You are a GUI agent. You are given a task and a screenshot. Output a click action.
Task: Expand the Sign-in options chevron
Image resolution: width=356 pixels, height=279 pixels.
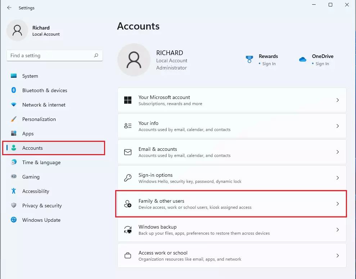(338, 178)
